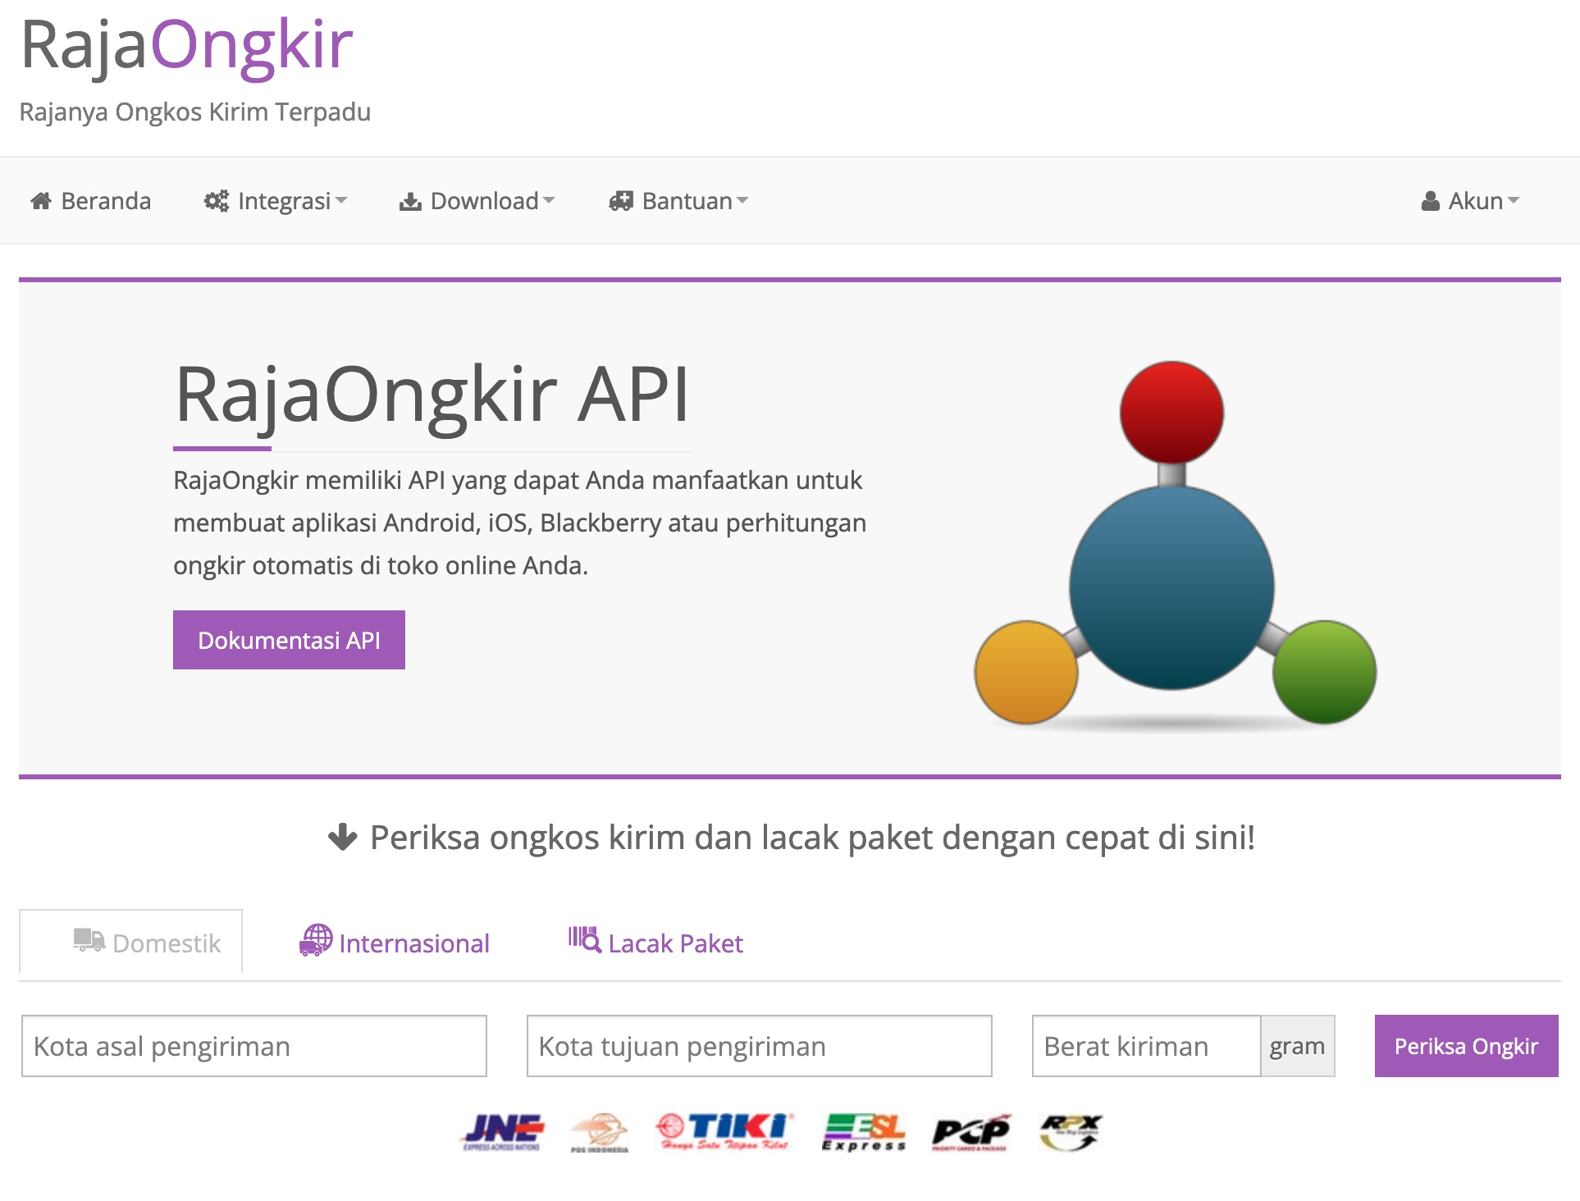Click the Pos Indonesia logo
This screenshot has width=1580, height=1201.
pos(600,1133)
